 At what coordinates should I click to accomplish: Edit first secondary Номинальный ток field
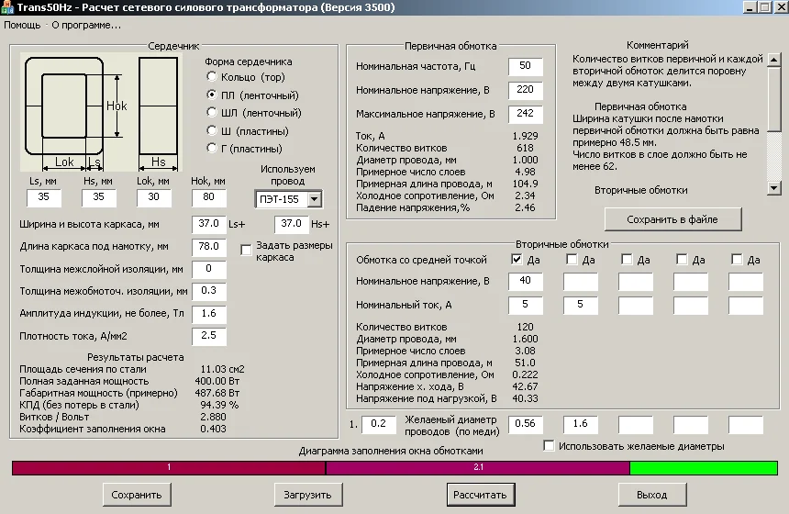526,305
